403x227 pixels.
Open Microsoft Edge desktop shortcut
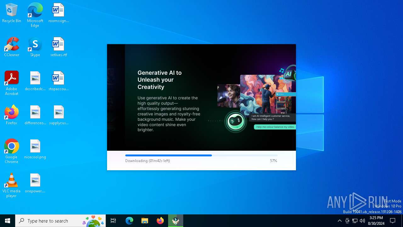point(35,15)
